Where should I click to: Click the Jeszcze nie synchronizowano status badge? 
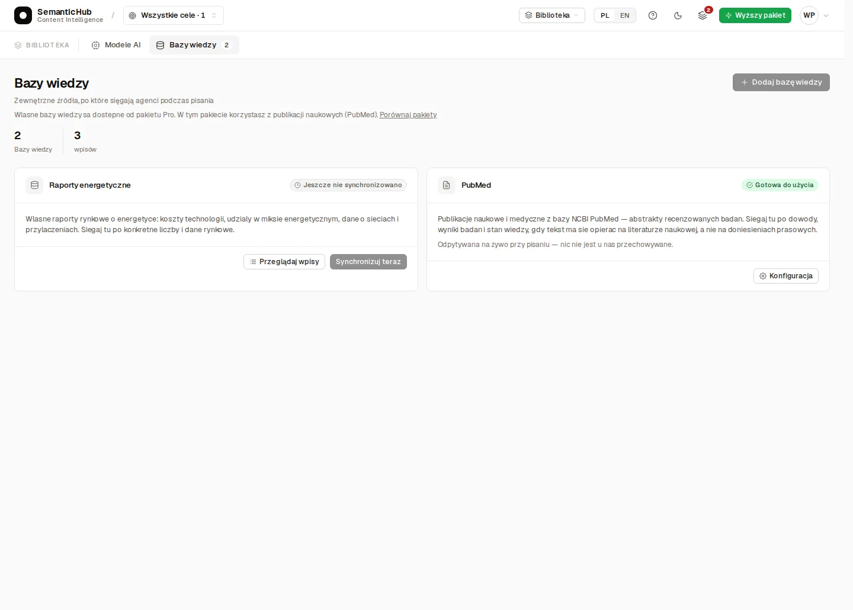point(348,185)
